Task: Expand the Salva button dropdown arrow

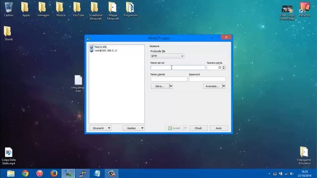Action: pyautogui.click(x=171, y=86)
